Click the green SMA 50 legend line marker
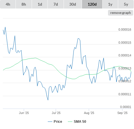134x129 pixels. pos(70,122)
